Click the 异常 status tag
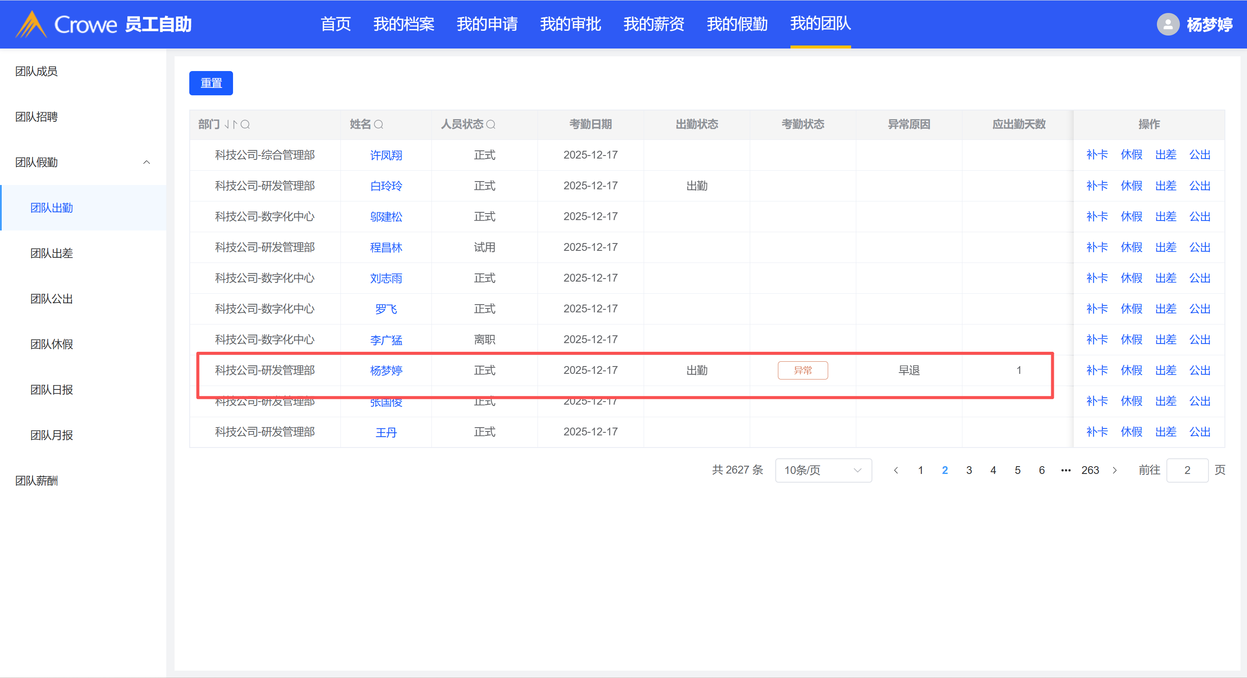The image size is (1247, 678). pos(802,370)
